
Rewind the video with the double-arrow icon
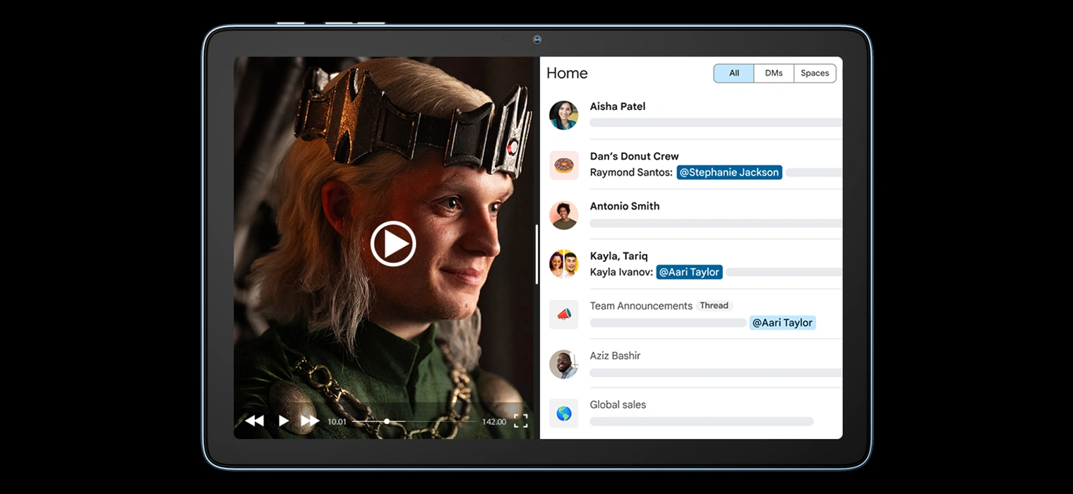[254, 421]
